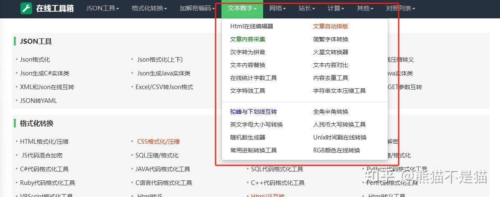Viewport: 500px width, 197px height.
Task: Go to XML和Json在线互转 tool
Action: pyautogui.click(x=47, y=87)
